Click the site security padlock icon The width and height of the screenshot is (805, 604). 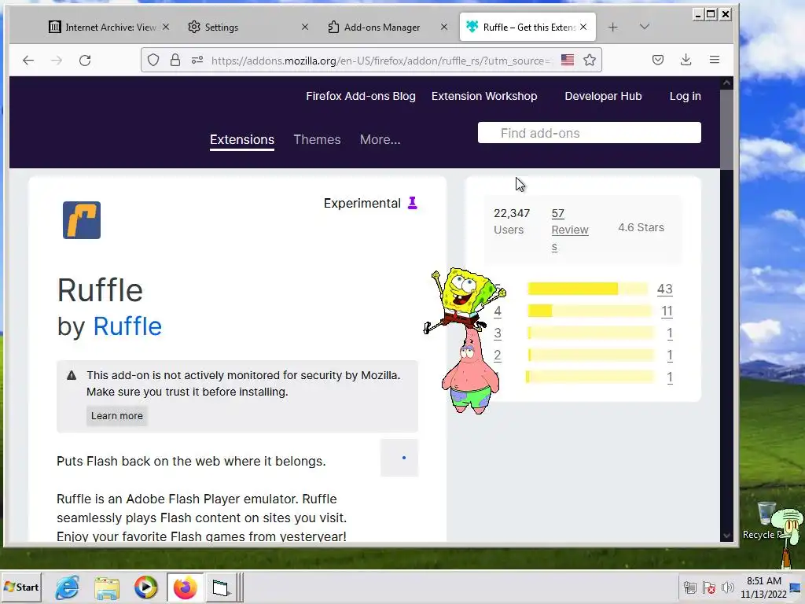point(175,60)
